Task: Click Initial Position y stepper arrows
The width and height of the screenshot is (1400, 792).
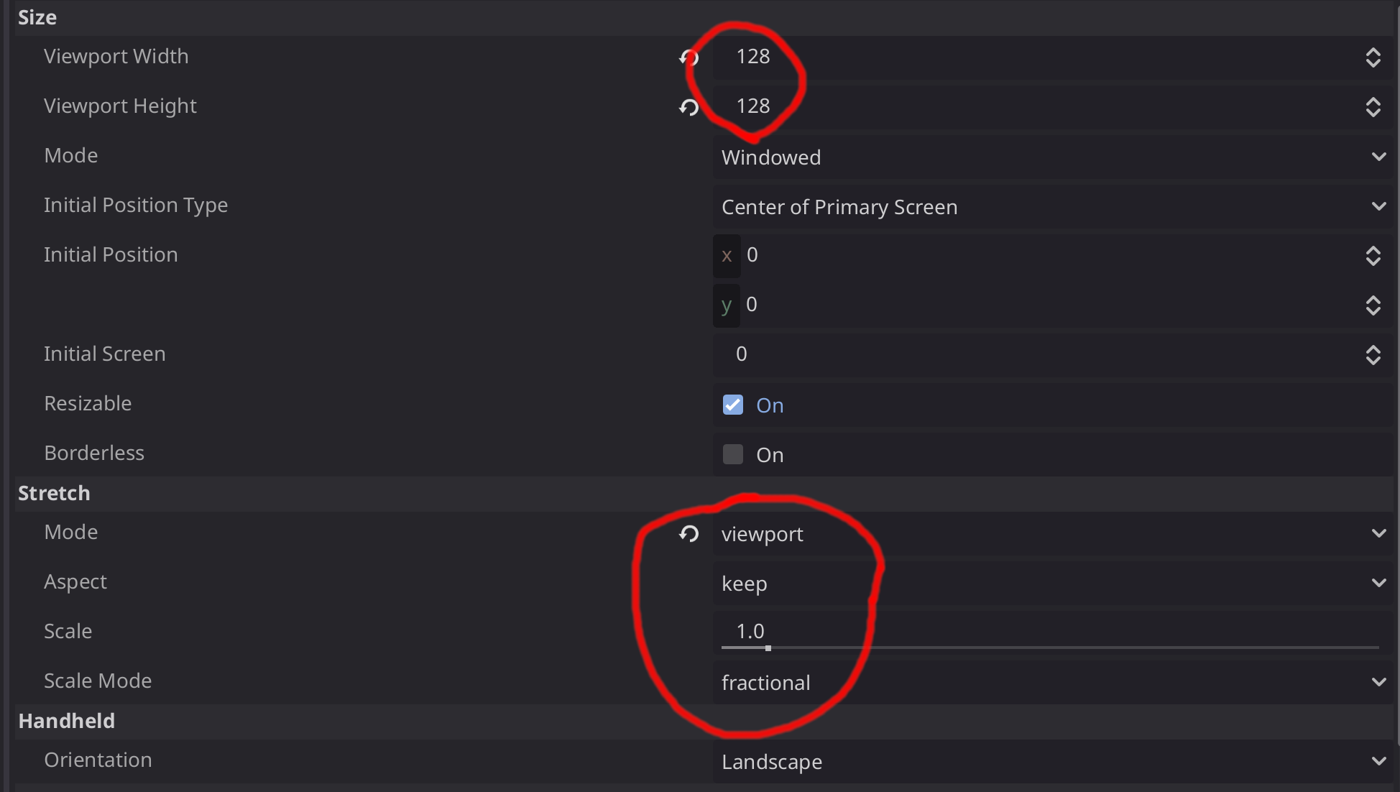Action: tap(1373, 305)
